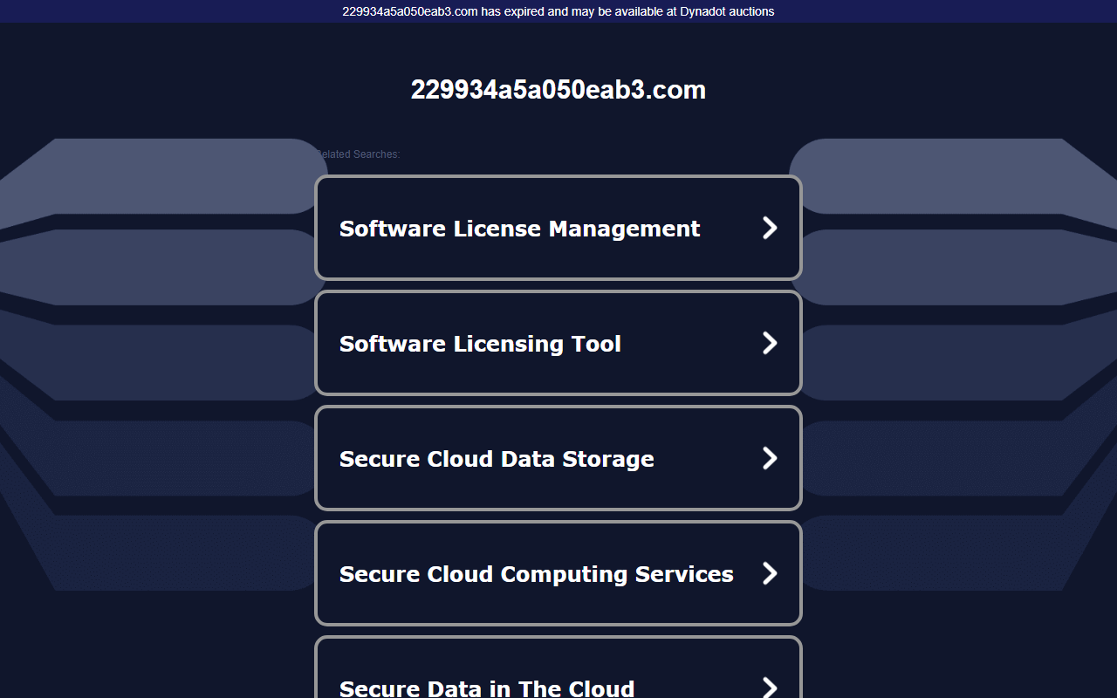The width and height of the screenshot is (1117, 698).
Task: Click the chevron arrow beside Secure Cloud Computing Services
Action: click(770, 573)
